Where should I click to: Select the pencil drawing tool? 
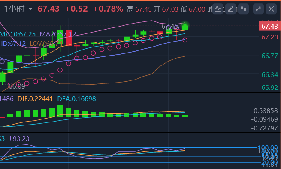230,9
